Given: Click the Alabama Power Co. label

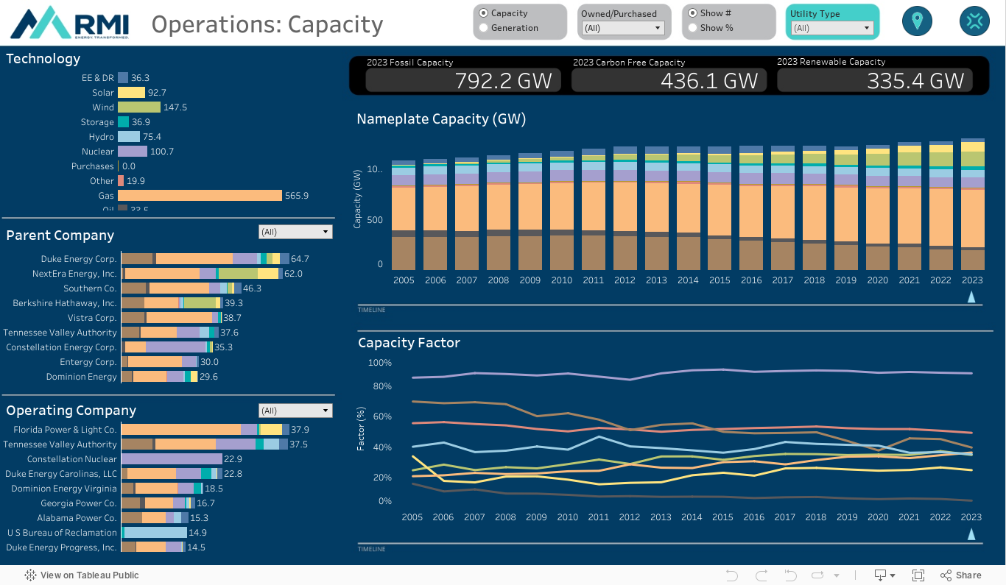Looking at the screenshot, I should [x=77, y=518].
